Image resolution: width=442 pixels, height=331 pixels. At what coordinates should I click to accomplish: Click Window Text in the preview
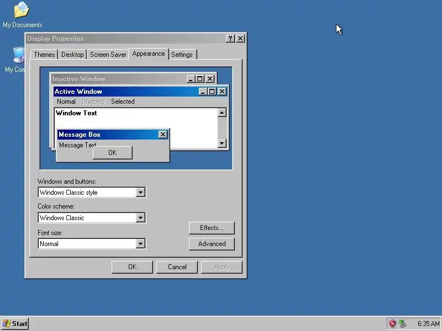click(76, 113)
